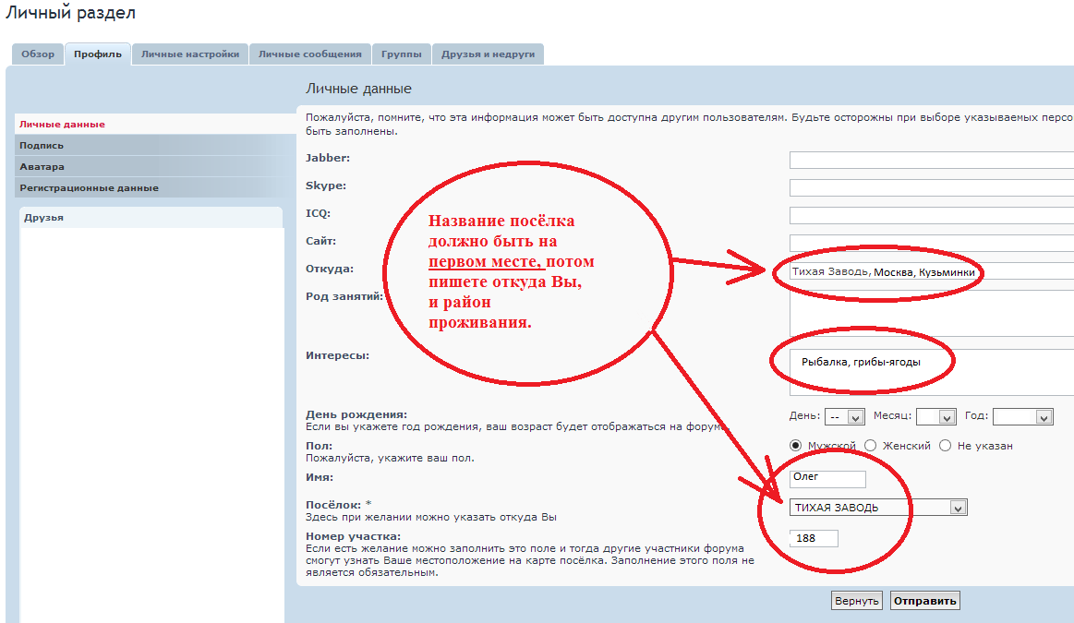Open the Подпись sidebar section
The image size is (1074, 623).
coord(42,145)
